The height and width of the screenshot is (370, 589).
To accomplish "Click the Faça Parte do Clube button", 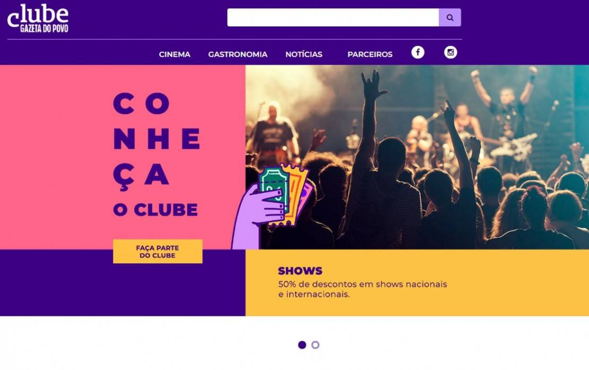I will (158, 251).
